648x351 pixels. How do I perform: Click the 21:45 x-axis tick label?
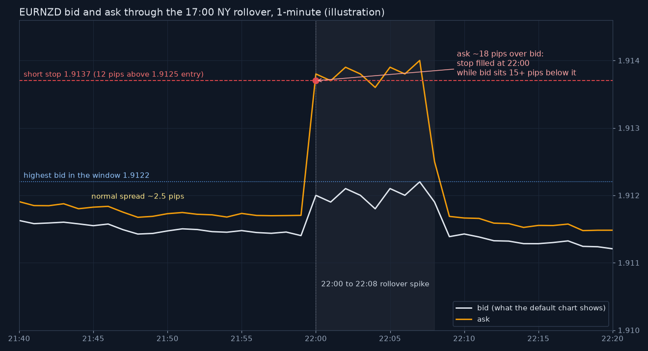[x=93, y=339]
